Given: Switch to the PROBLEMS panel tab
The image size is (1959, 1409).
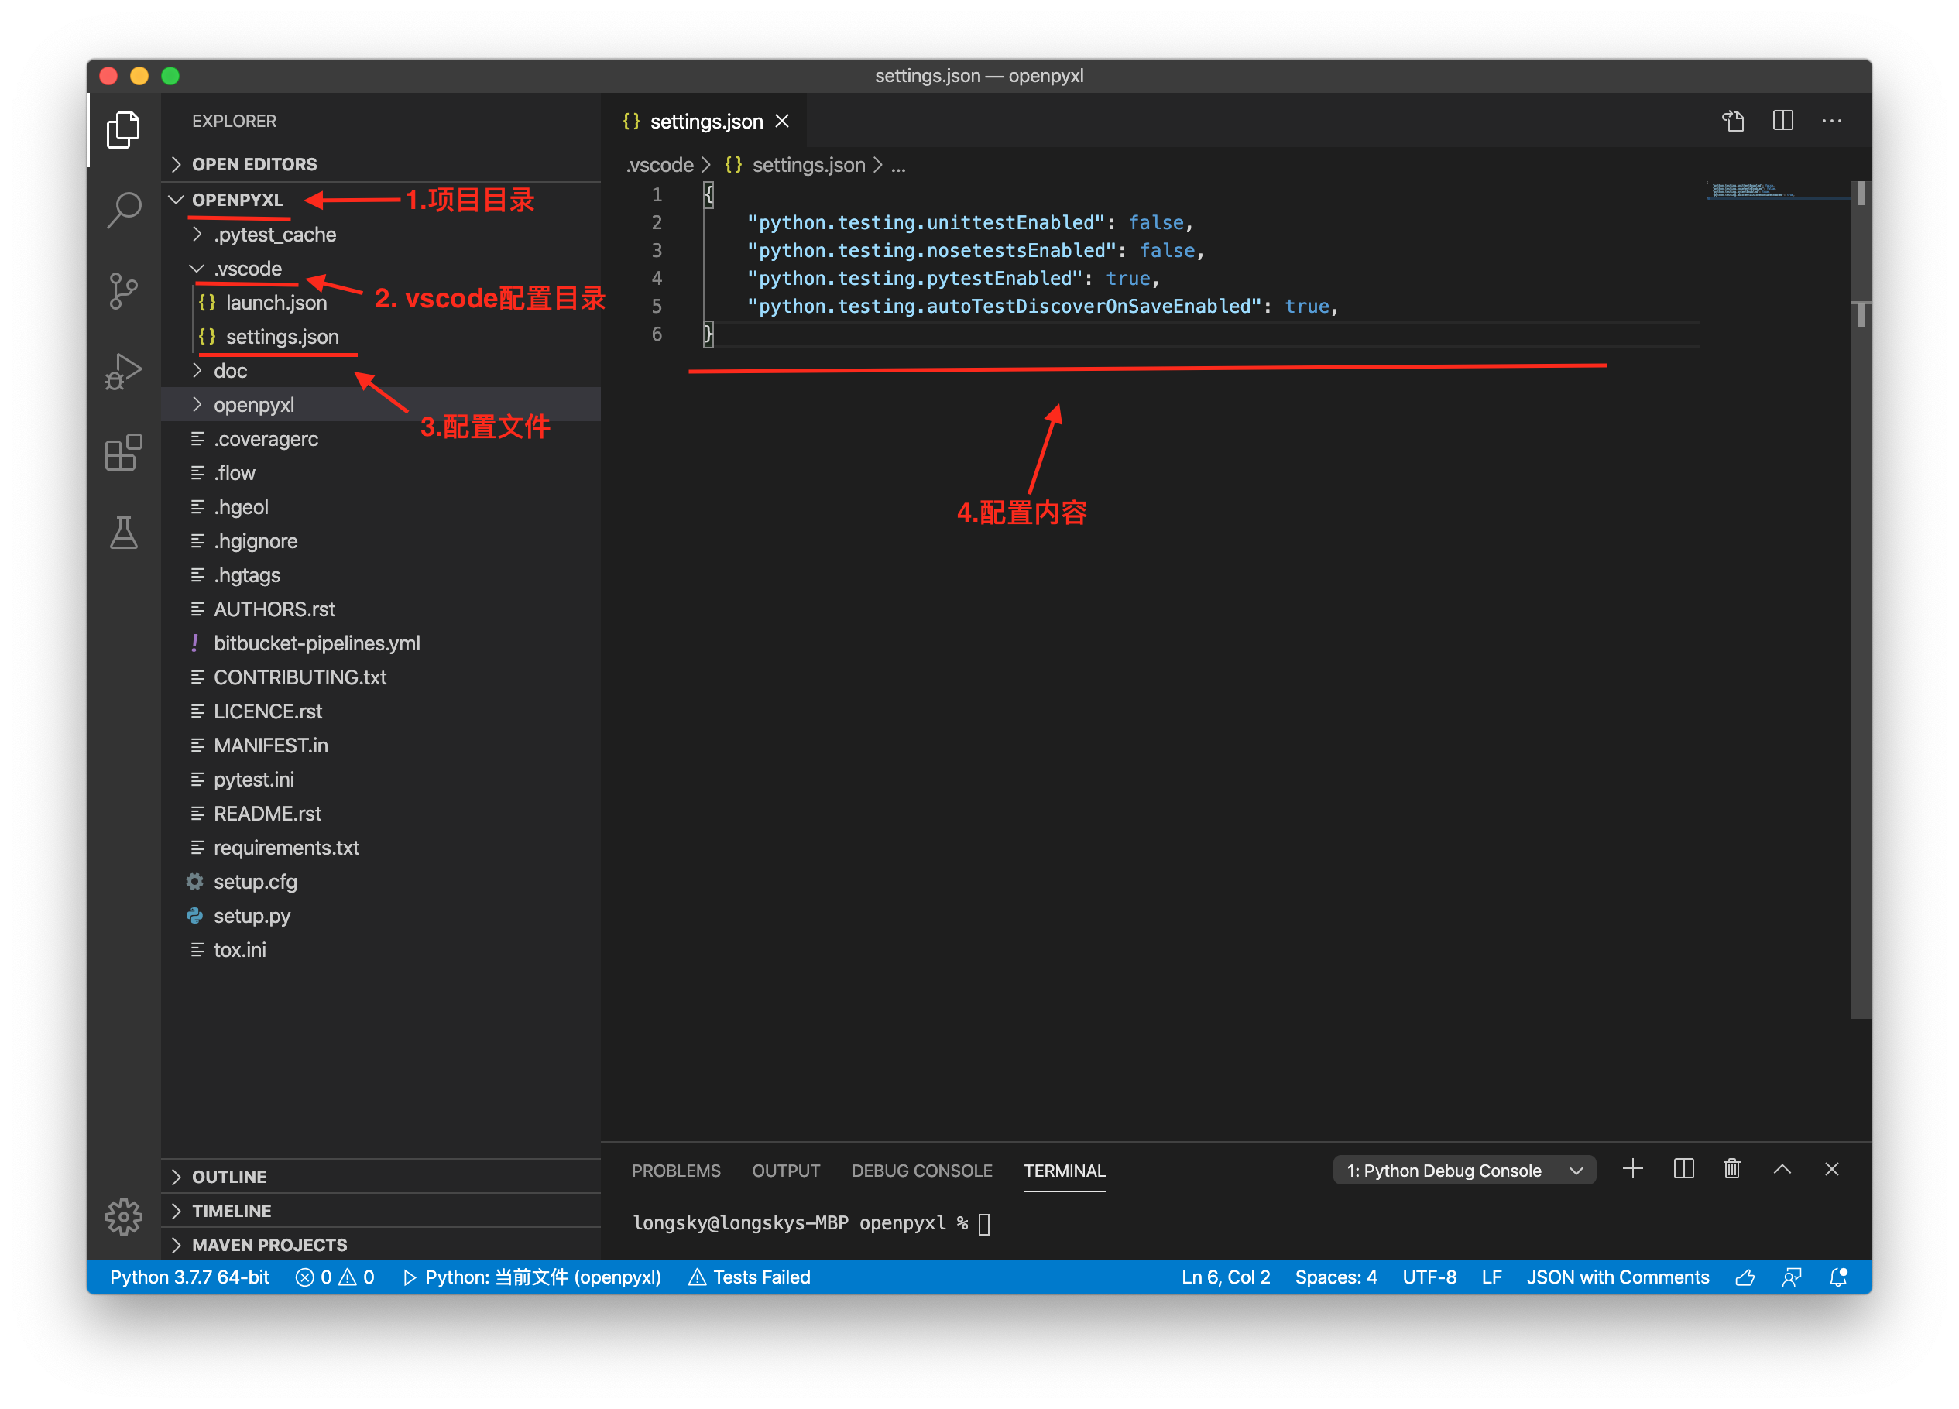Looking at the screenshot, I should click(x=675, y=1170).
